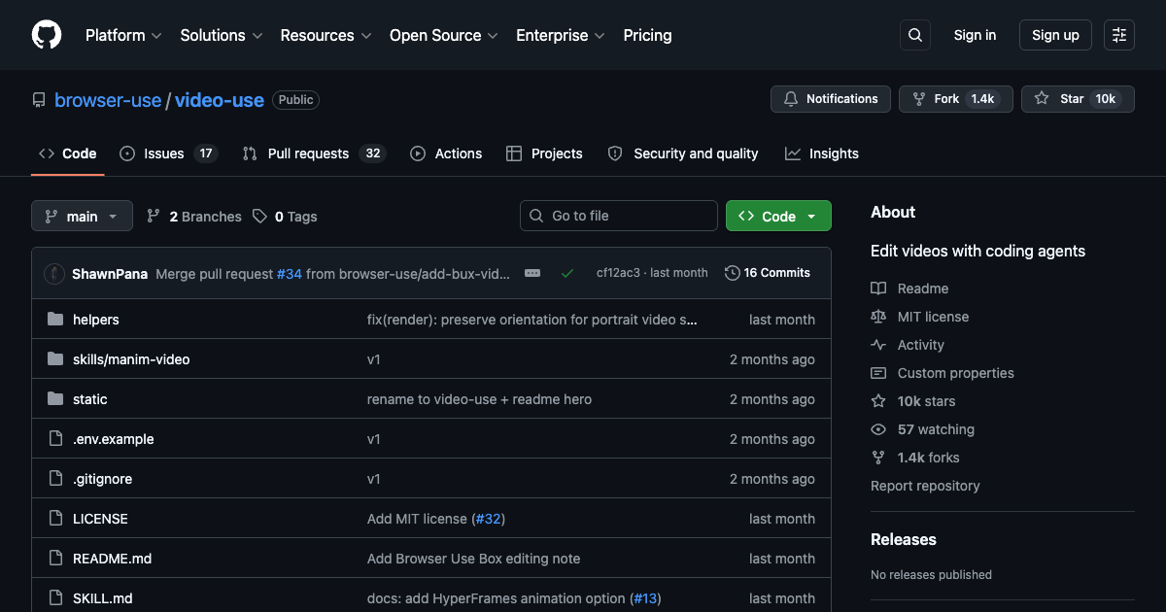1166x612 pixels.
Task: Click the Sign up button
Action: click(1055, 35)
